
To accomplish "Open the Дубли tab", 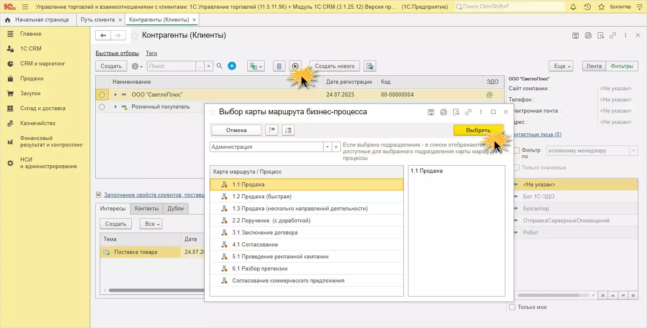I will pyautogui.click(x=176, y=209).
